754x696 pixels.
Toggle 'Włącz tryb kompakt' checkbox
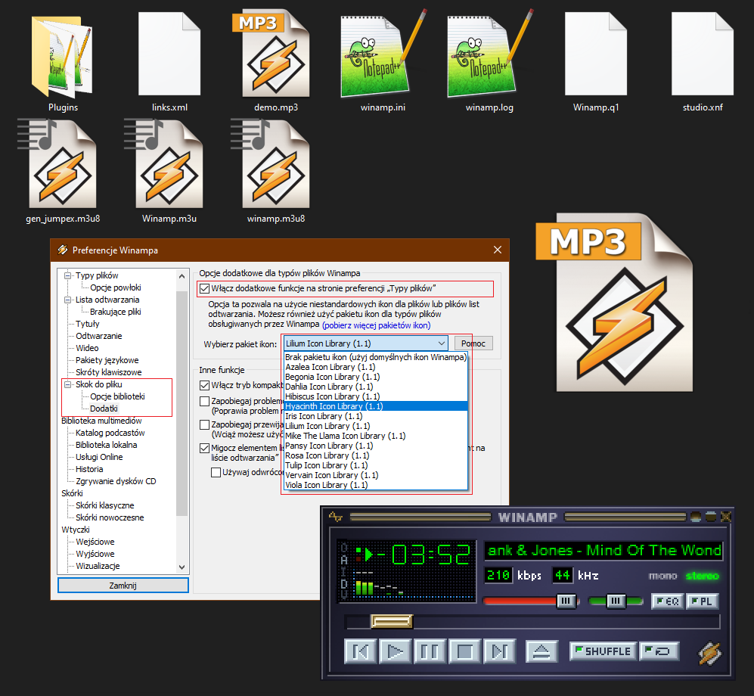(x=204, y=385)
